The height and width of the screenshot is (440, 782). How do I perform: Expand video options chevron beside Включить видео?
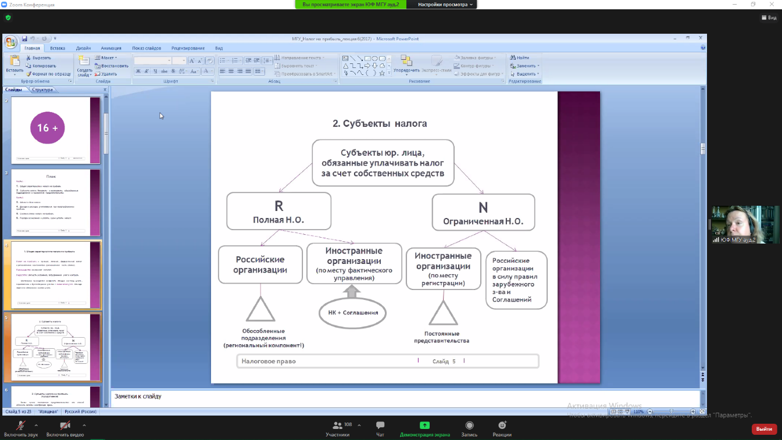(84, 425)
